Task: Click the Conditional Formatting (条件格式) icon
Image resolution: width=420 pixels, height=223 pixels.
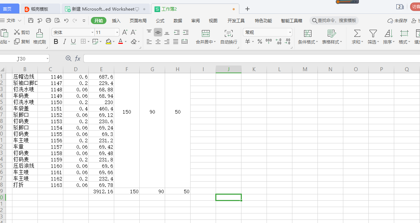Action: 308,34
